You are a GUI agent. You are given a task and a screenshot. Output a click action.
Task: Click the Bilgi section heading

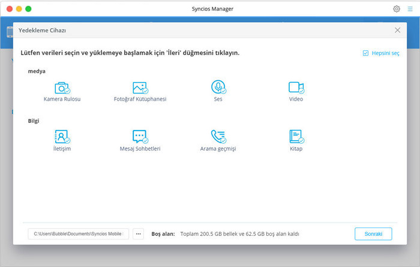pyautogui.click(x=34, y=121)
